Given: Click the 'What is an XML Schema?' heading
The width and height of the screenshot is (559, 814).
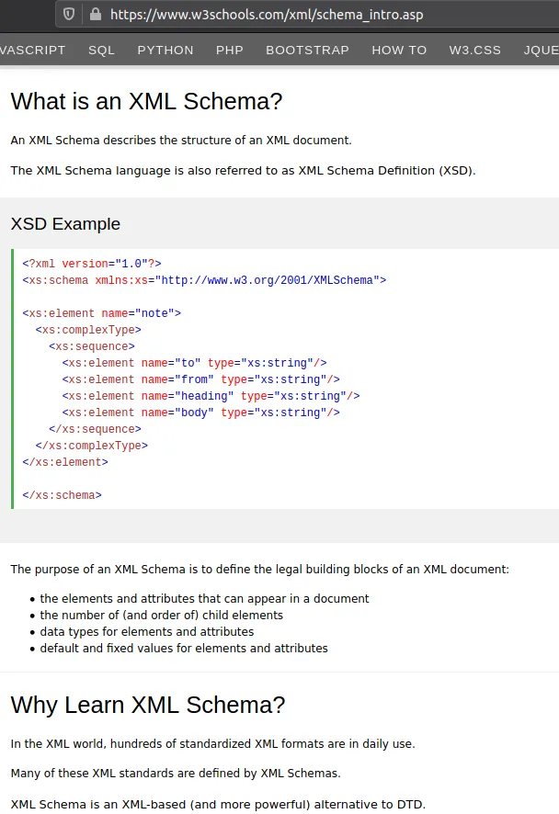Looking at the screenshot, I should [x=146, y=101].
